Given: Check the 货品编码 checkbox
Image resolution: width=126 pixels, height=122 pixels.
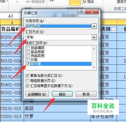Looking at the screenshot, I should 28,48.
